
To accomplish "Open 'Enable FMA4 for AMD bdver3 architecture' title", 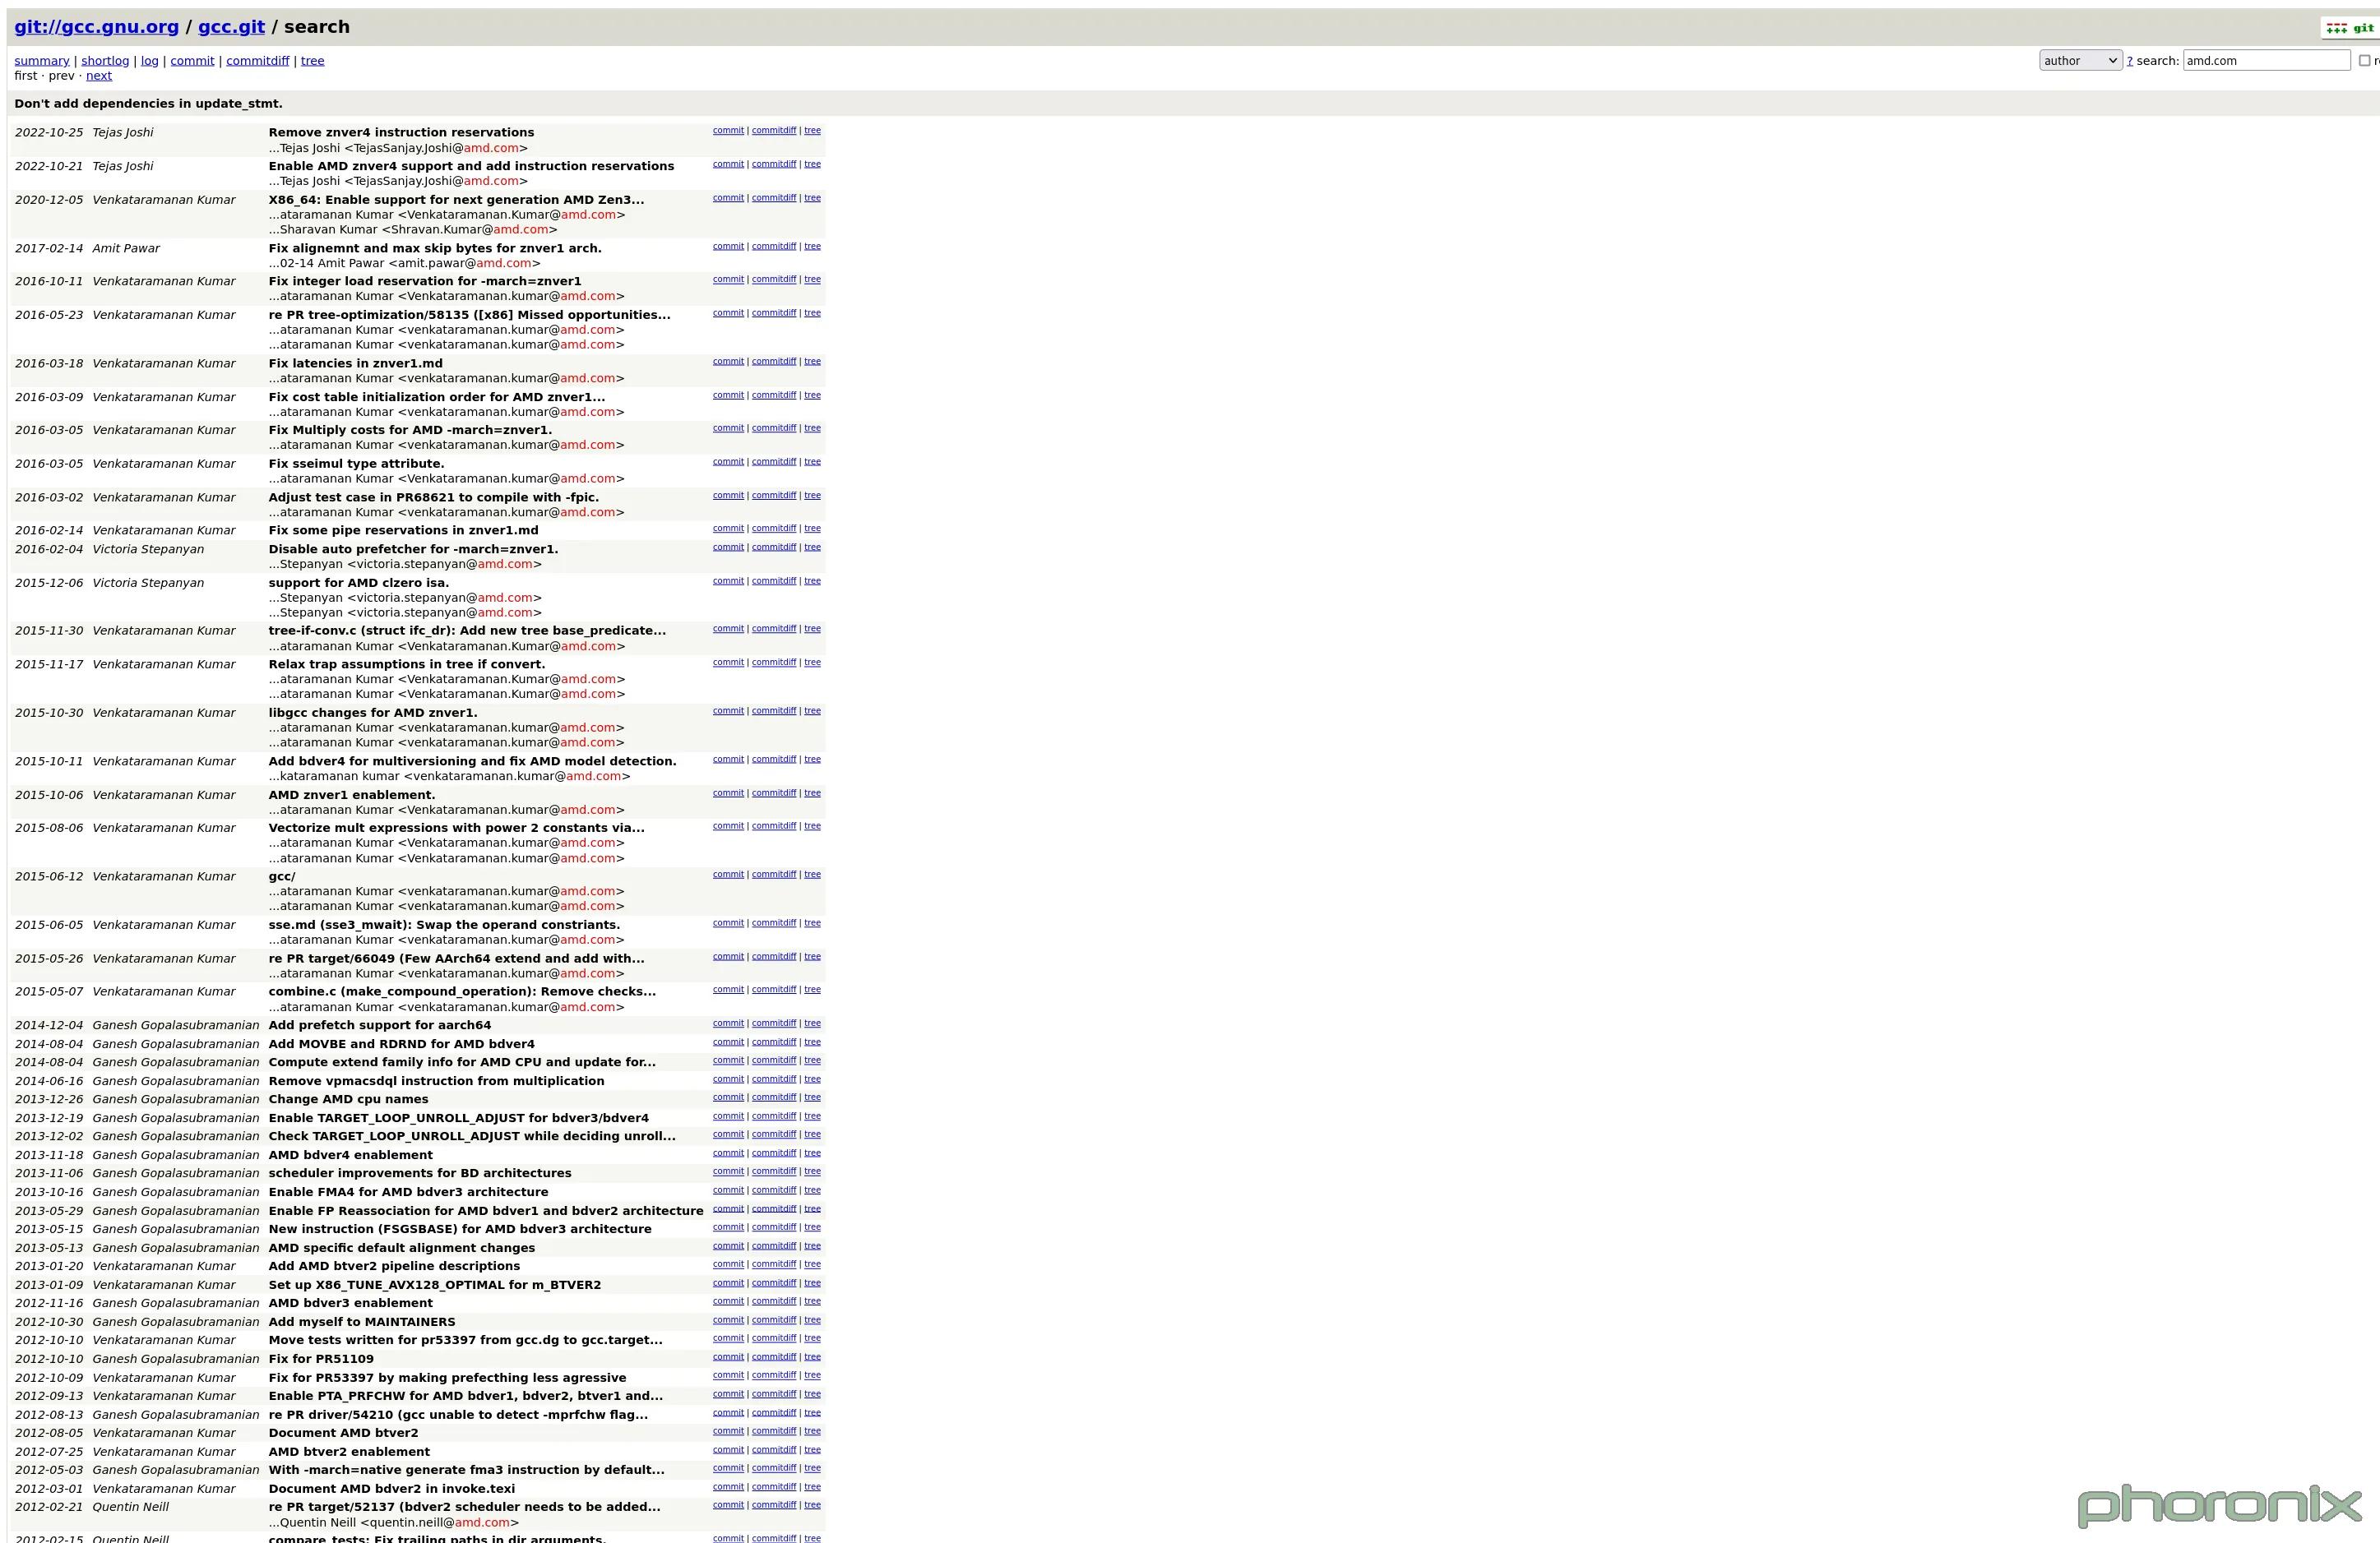I will pyautogui.click(x=408, y=1192).
